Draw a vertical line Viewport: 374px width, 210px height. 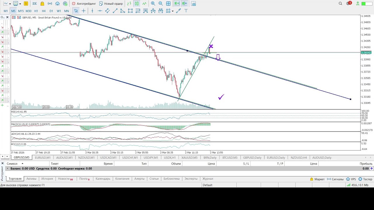coord(92,11)
